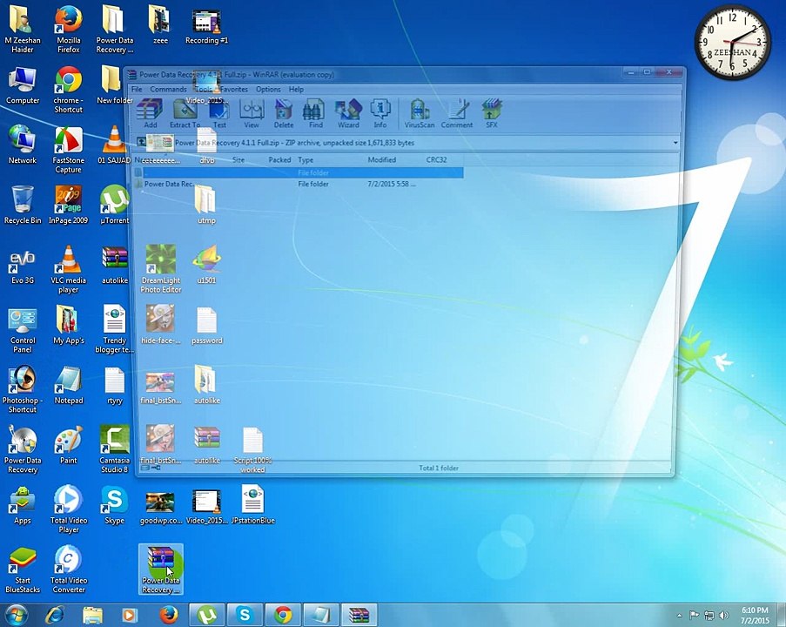The image size is (786, 627).
Task: Show hidden system tray icons arrow
Action: coord(679,616)
